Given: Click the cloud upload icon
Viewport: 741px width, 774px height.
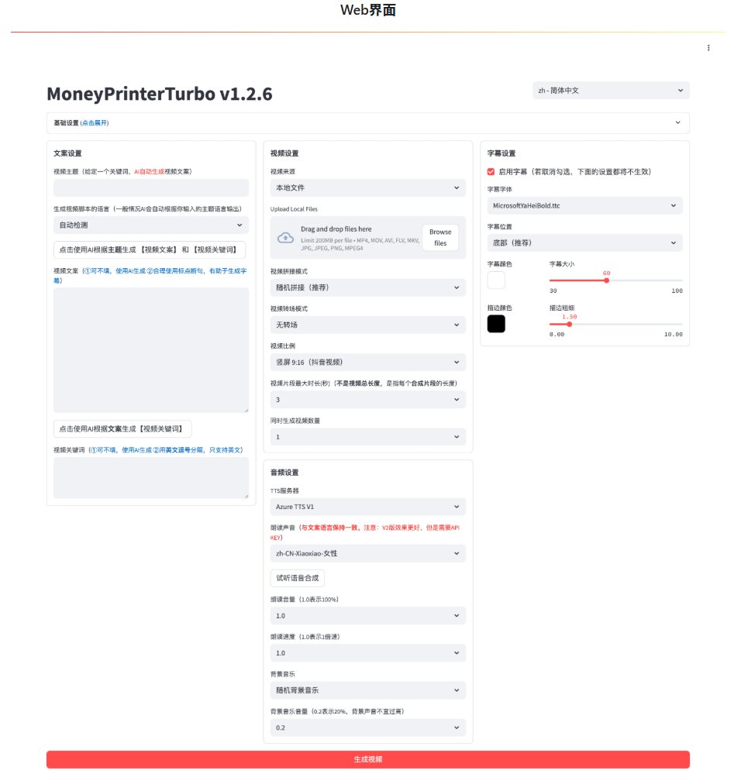Looking at the screenshot, I should [x=285, y=238].
